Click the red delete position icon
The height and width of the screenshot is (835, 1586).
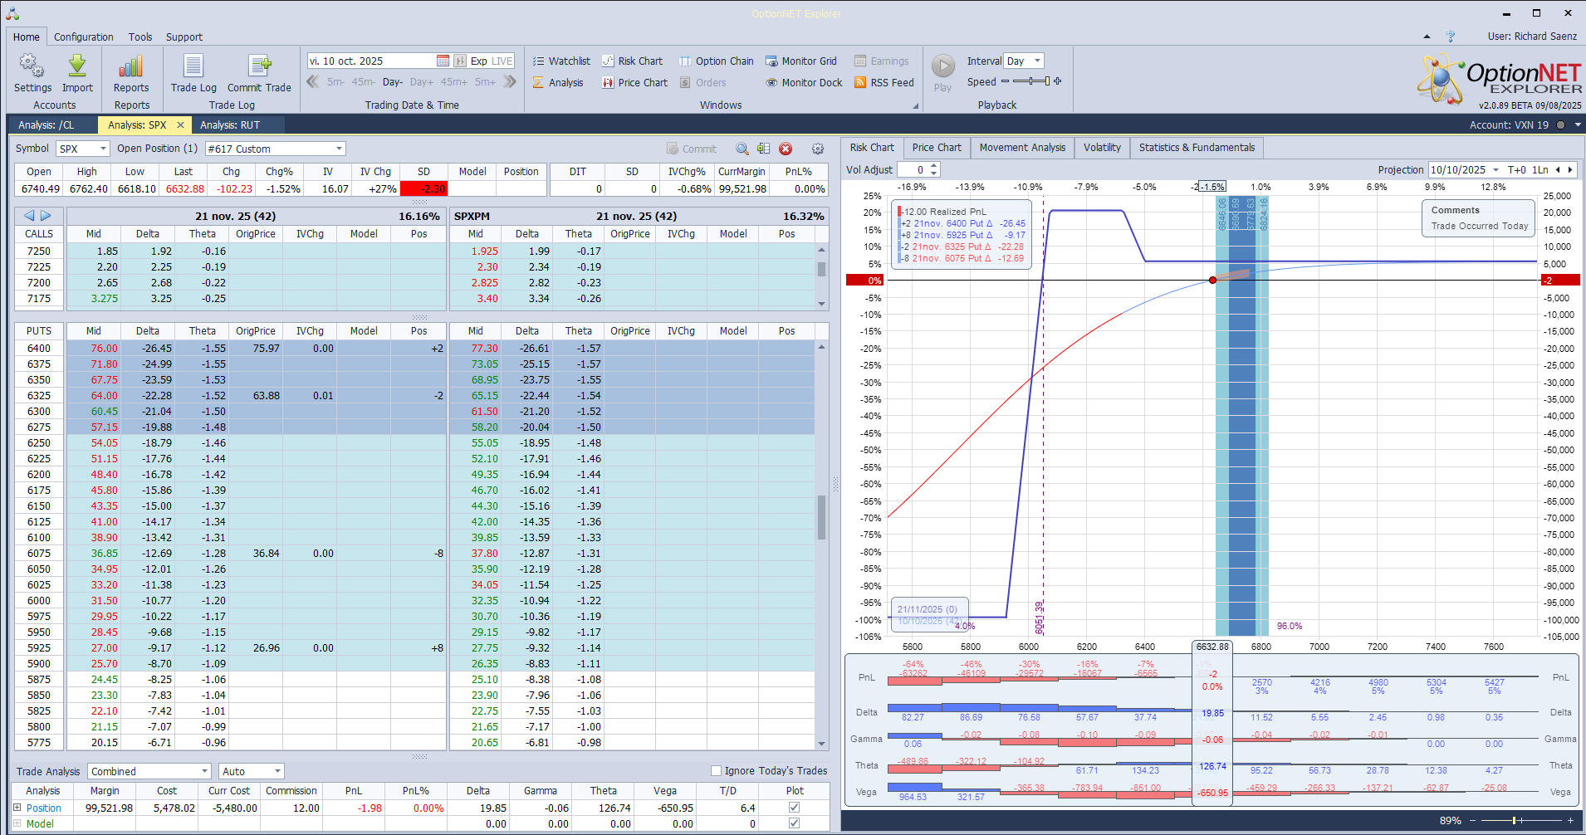pyautogui.click(x=786, y=149)
